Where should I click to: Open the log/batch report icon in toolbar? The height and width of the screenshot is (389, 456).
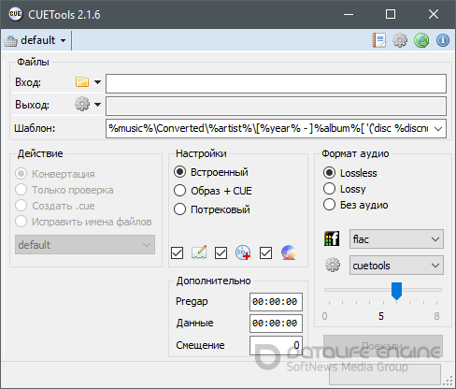click(x=379, y=40)
